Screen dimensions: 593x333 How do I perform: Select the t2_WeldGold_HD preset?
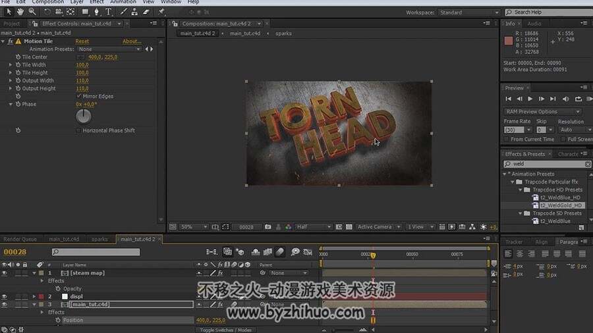(561, 205)
